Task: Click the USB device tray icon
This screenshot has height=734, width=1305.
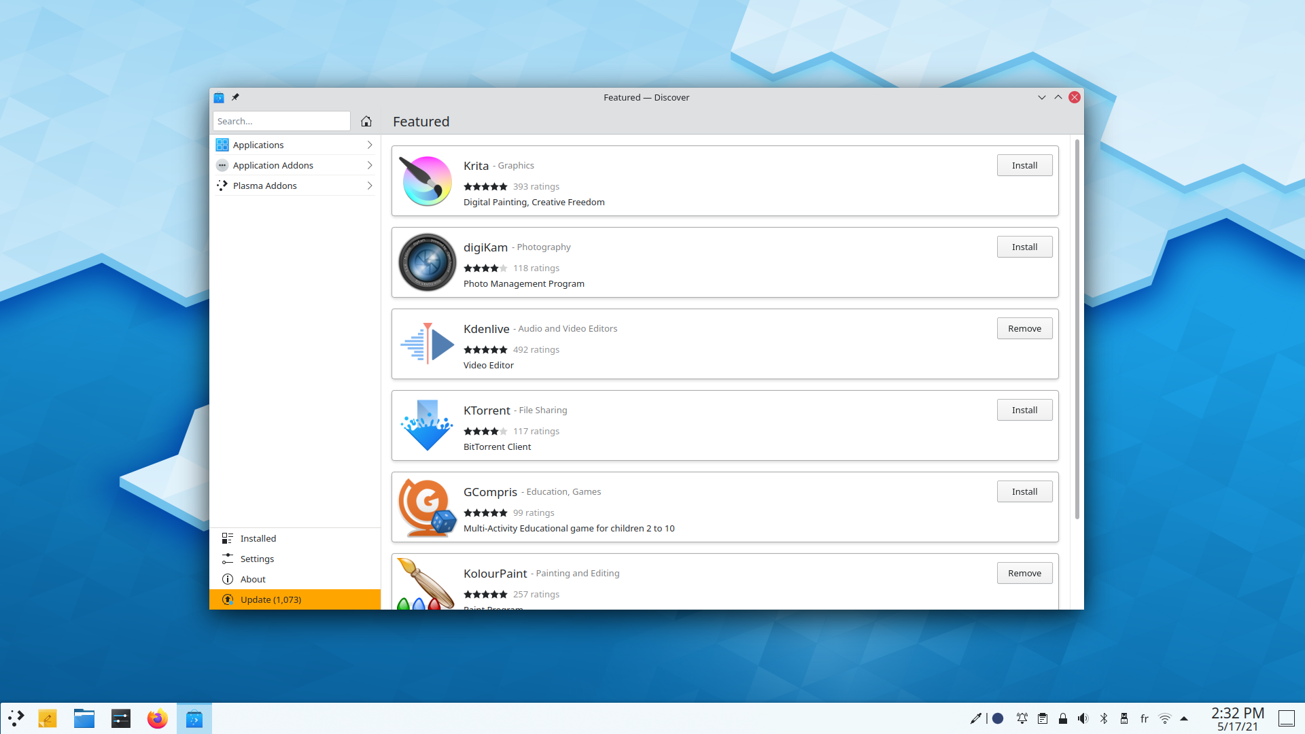Action: (1124, 718)
